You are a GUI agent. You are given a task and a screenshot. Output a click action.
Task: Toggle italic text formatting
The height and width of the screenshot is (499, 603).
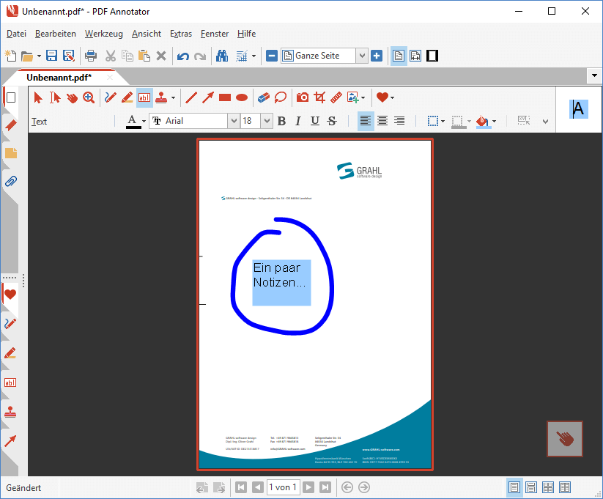click(x=298, y=121)
